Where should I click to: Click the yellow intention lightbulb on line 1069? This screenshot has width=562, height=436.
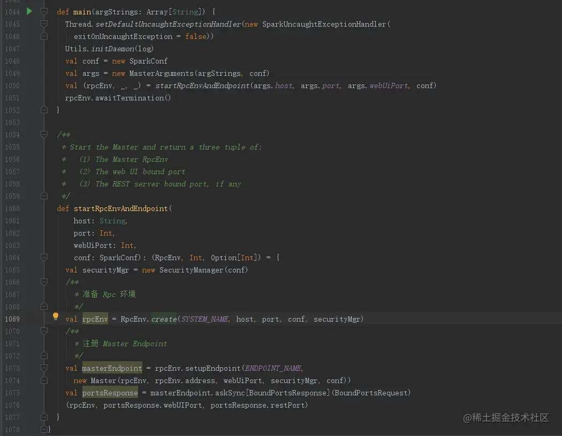coord(56,316)
